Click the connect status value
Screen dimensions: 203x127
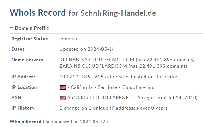[x=68, y=39]
